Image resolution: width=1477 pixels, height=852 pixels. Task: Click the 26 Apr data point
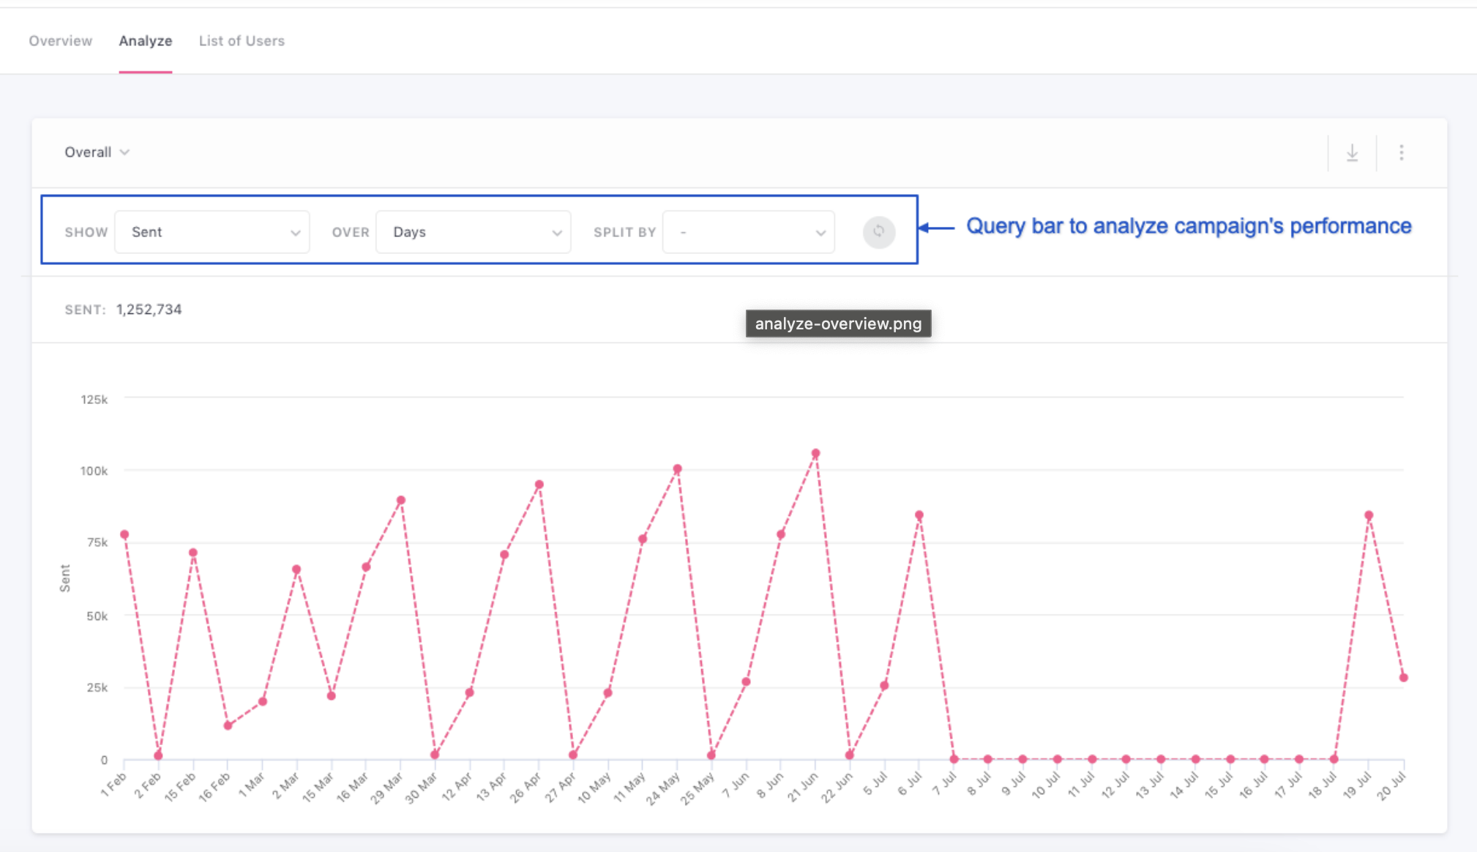coord(539,485)
